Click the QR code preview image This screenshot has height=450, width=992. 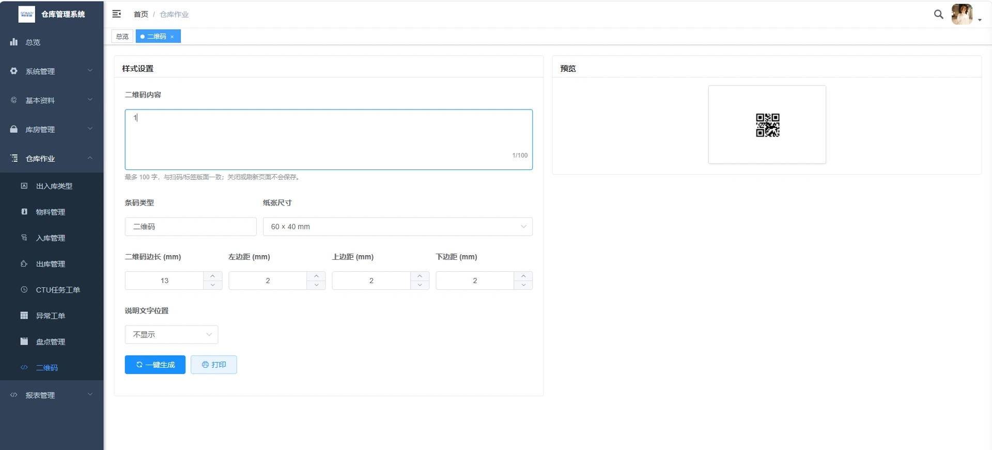click(767, 125)
